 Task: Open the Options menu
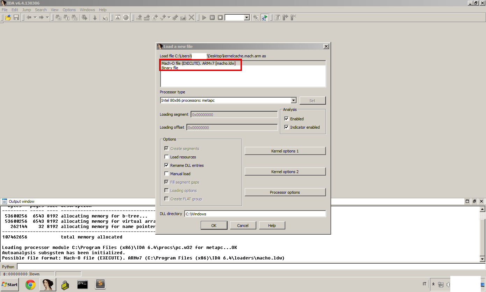pos(69,10)
